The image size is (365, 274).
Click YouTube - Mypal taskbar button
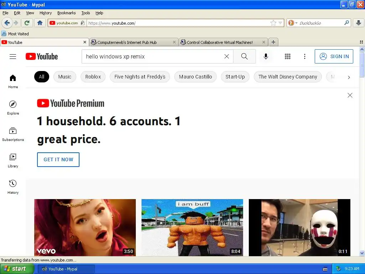click(x=66, y=269)
